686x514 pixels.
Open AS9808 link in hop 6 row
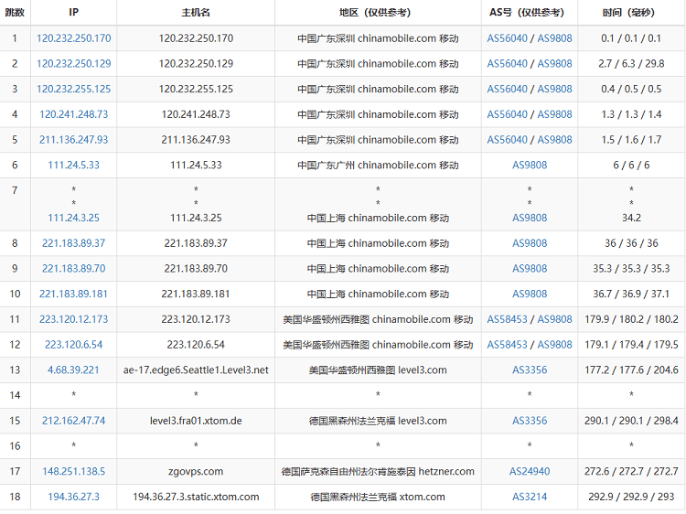[x=530, y=166]
